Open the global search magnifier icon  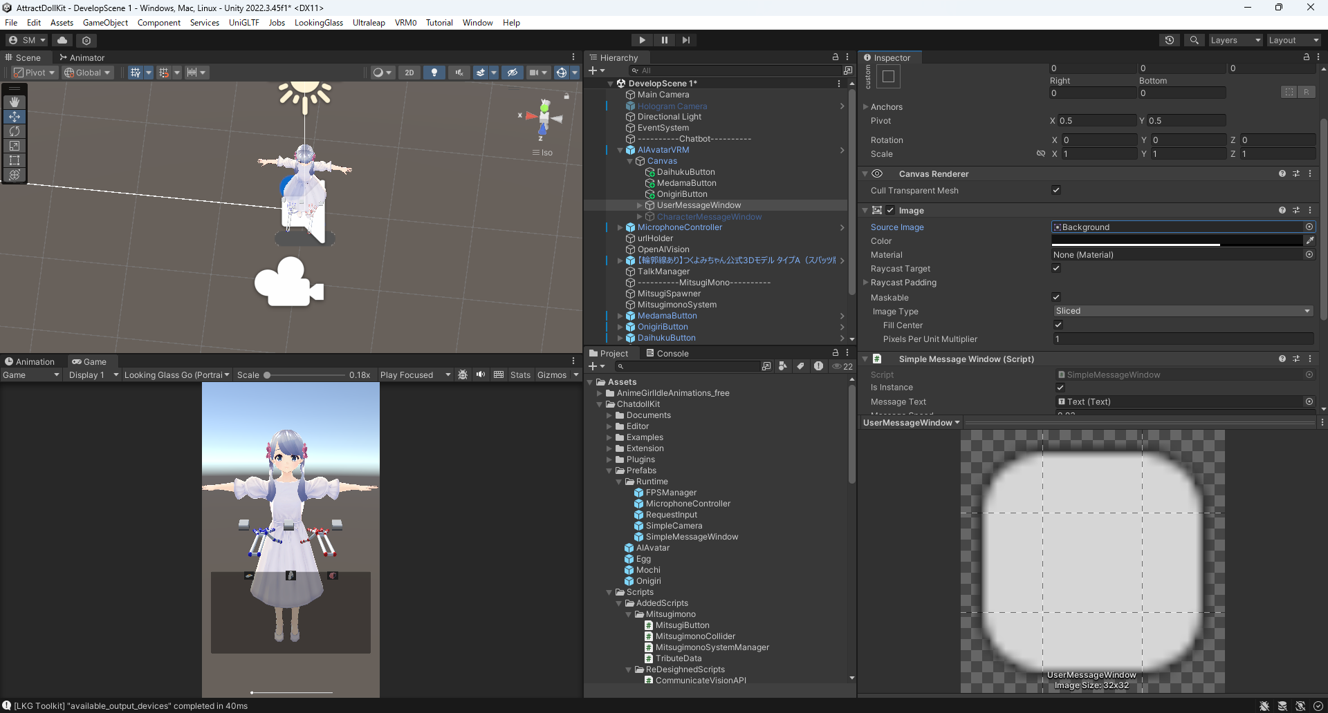coord(1194,40)
